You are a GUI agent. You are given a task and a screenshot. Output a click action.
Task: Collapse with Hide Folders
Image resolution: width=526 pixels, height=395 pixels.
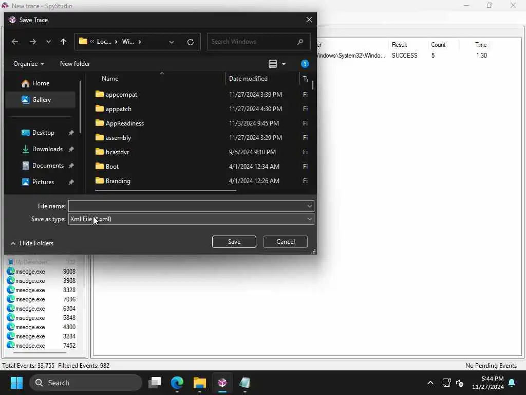pos(32,243)
